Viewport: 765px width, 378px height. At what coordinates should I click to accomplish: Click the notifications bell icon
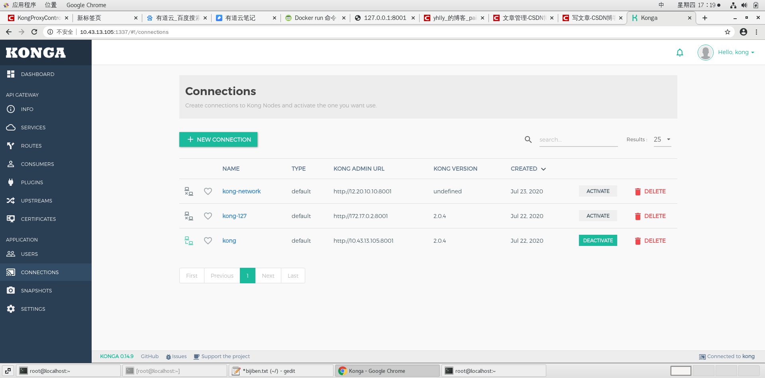pos(680,52)
